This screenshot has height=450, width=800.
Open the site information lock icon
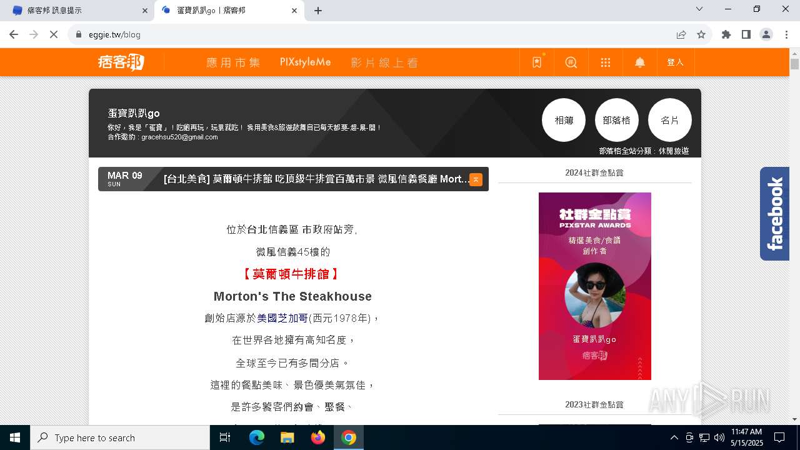coord(79,34)
